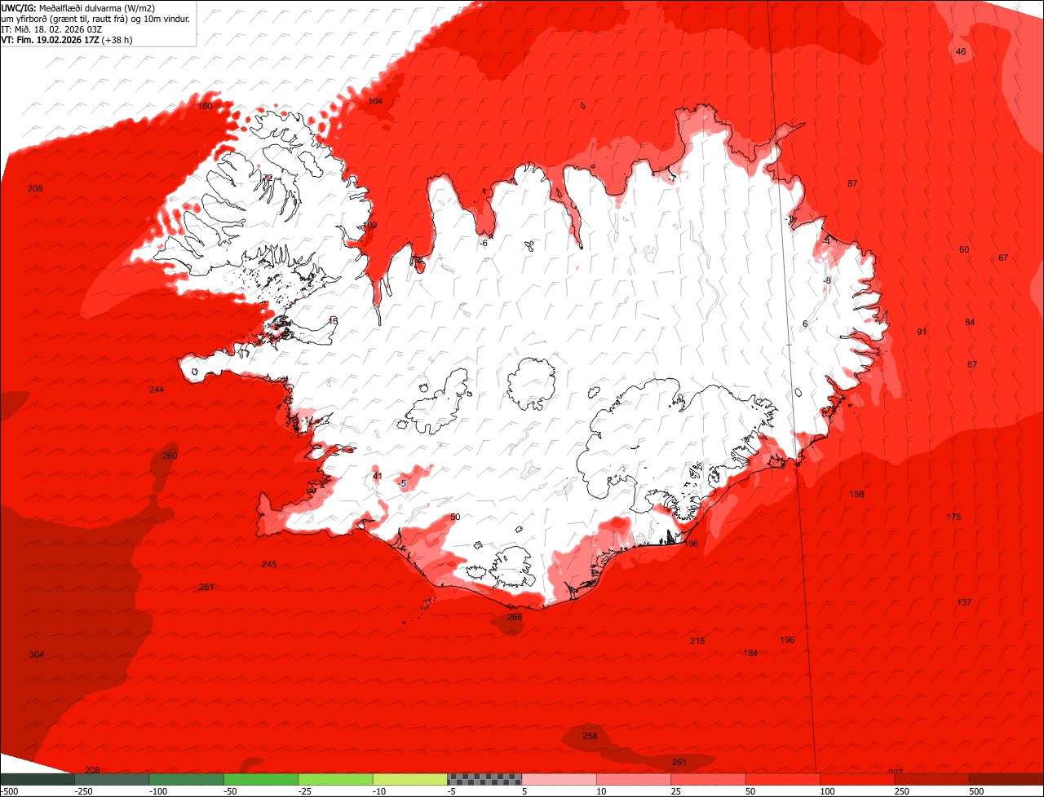Click the map value '245' southwest of Iceland
1044x797 pixels.
(x=269, y=564)
